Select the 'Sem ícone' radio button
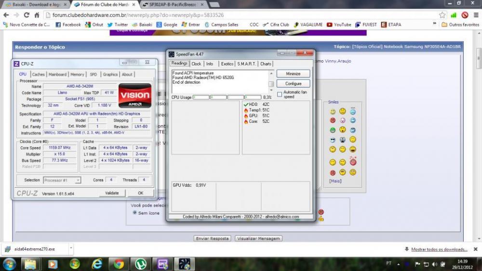 pyautogui.click(x=134, y=213)
